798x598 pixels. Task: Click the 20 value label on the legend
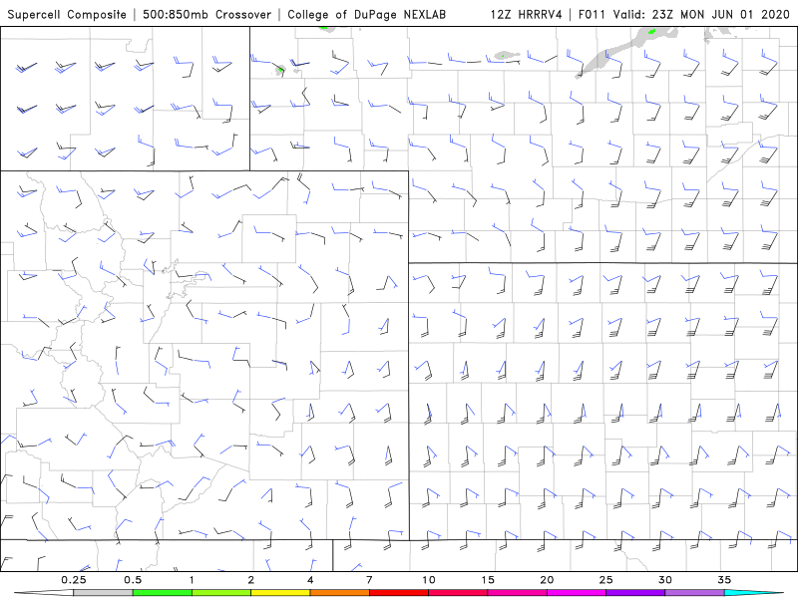point(547,580)
